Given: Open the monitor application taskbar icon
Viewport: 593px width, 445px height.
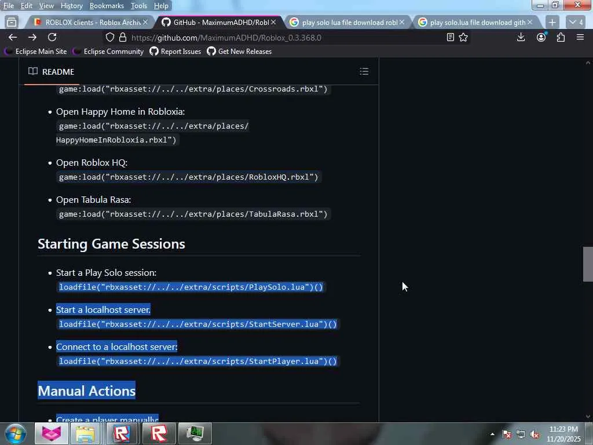Looking at the screenshot, I should pos(195,433).
